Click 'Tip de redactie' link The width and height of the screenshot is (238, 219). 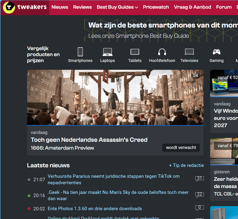pyautogui.click(x=188, y=165)
